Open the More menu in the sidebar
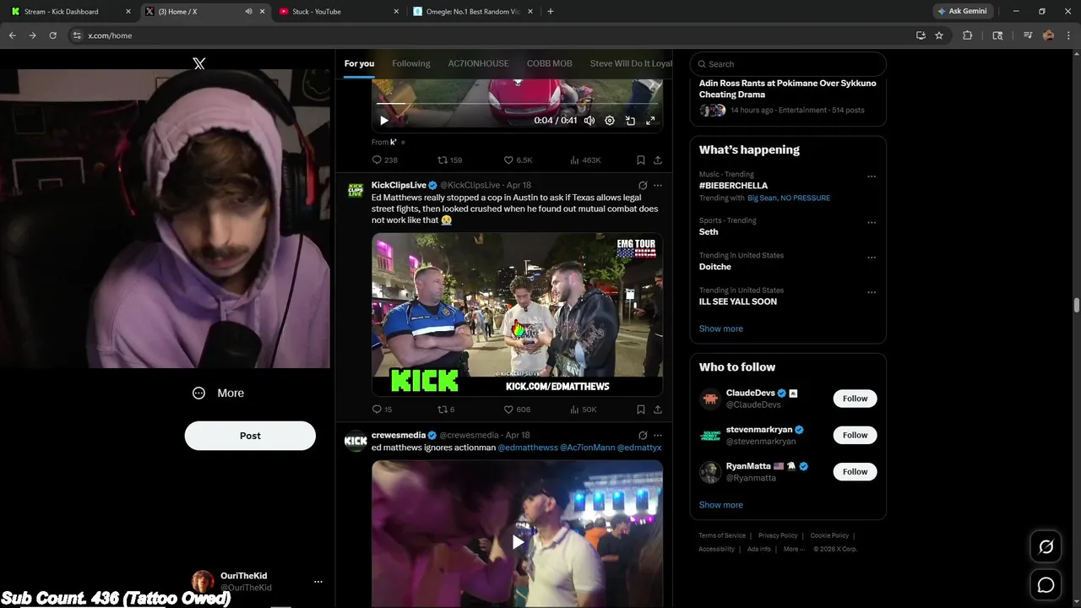This screenshot has width=1081, height=608. (218, 393)
